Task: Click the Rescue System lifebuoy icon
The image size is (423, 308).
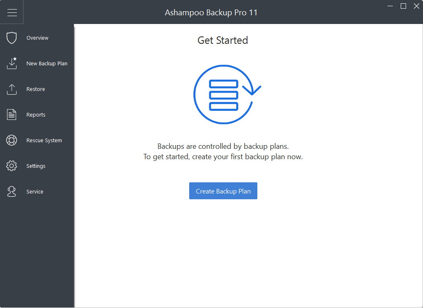Action: click(12, 141)
